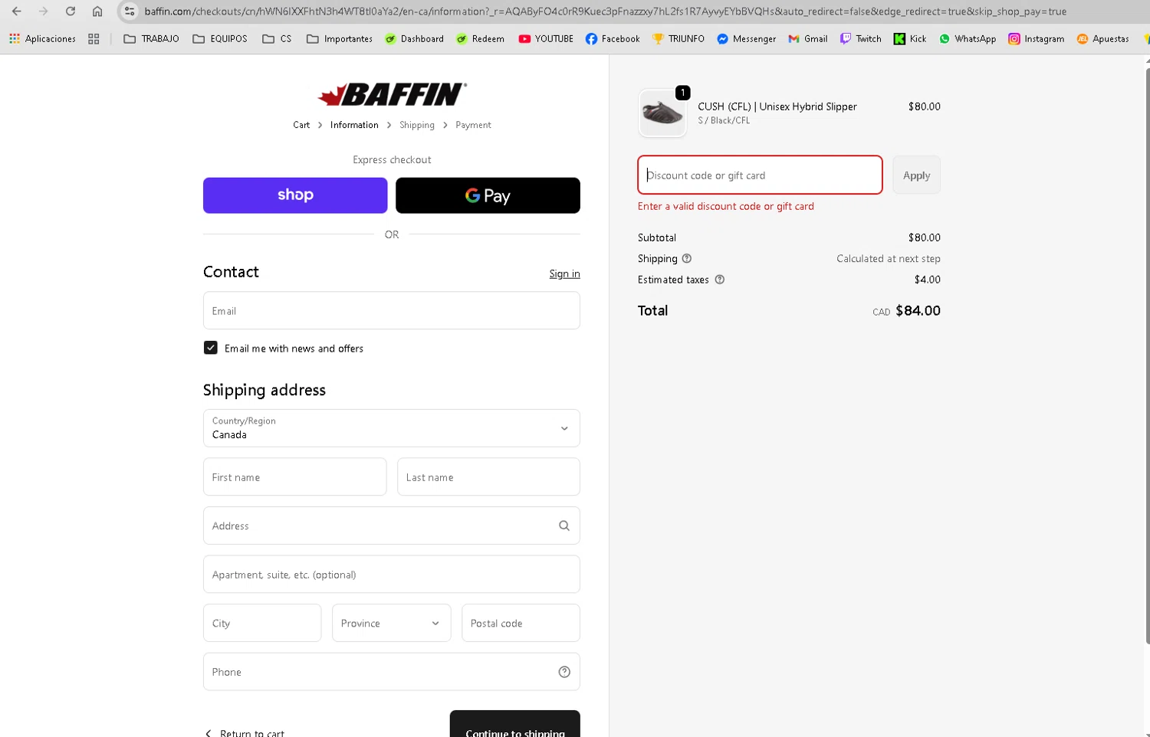
Task: Click the Baffin logo
Action: [392, 94]
